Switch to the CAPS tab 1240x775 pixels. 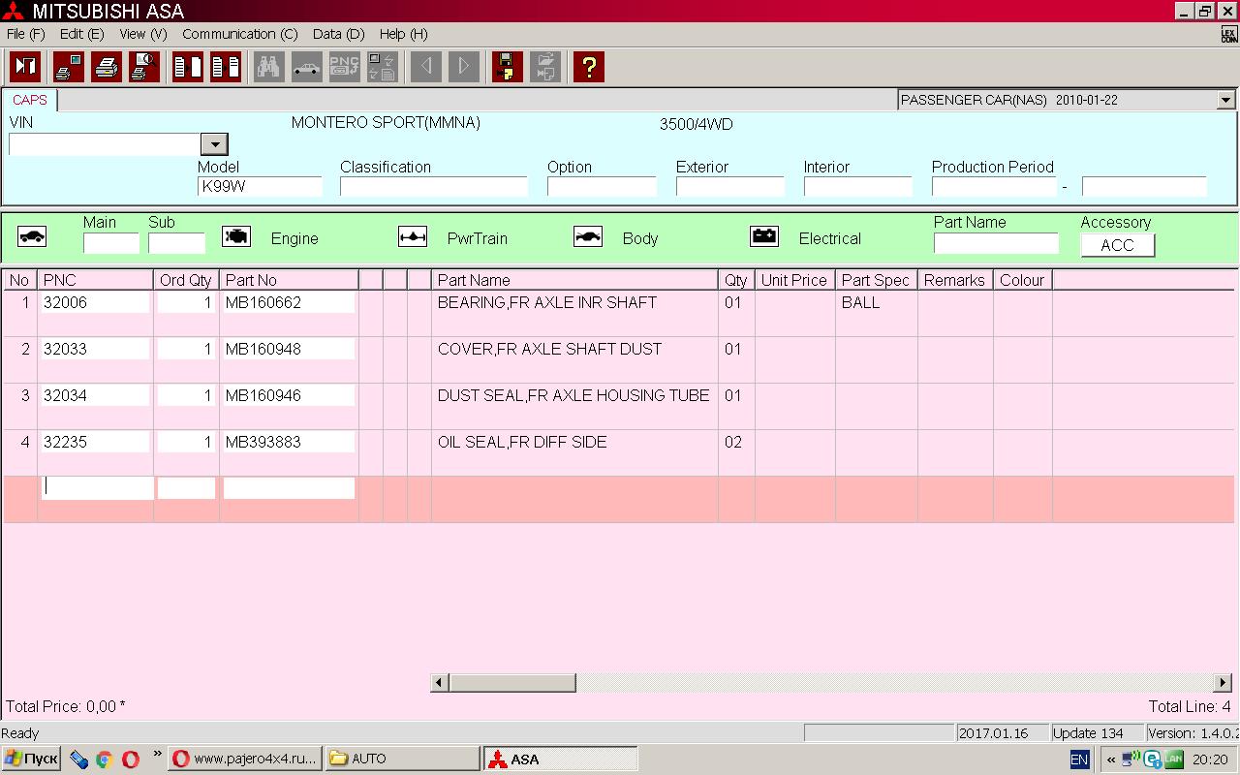[x=30, y=100]
